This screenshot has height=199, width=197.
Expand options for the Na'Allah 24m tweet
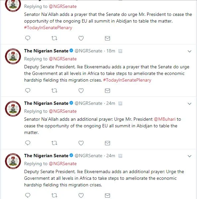click(x=189, y=104)
